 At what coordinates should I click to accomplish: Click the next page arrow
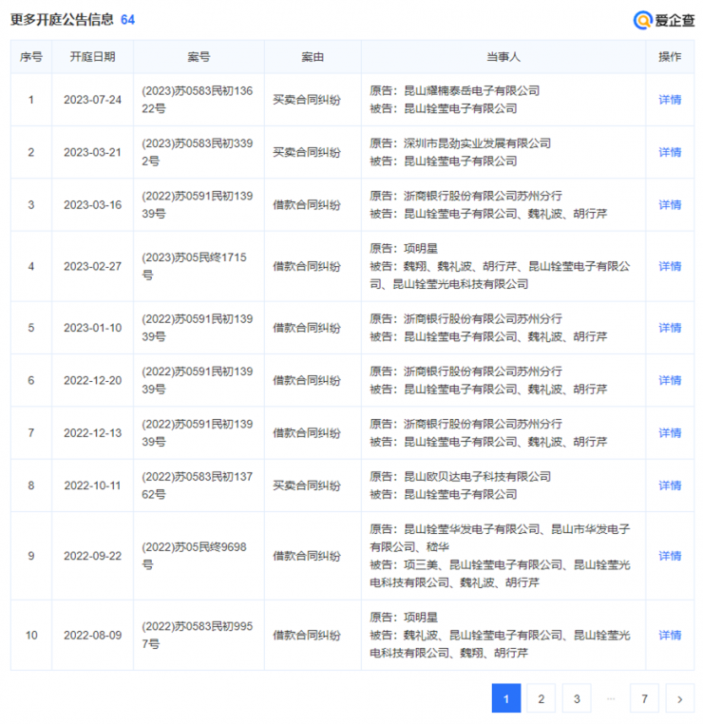coord(680,698)
